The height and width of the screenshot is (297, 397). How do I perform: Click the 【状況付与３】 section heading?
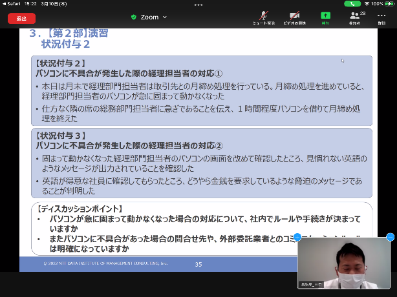pos(60,136)
